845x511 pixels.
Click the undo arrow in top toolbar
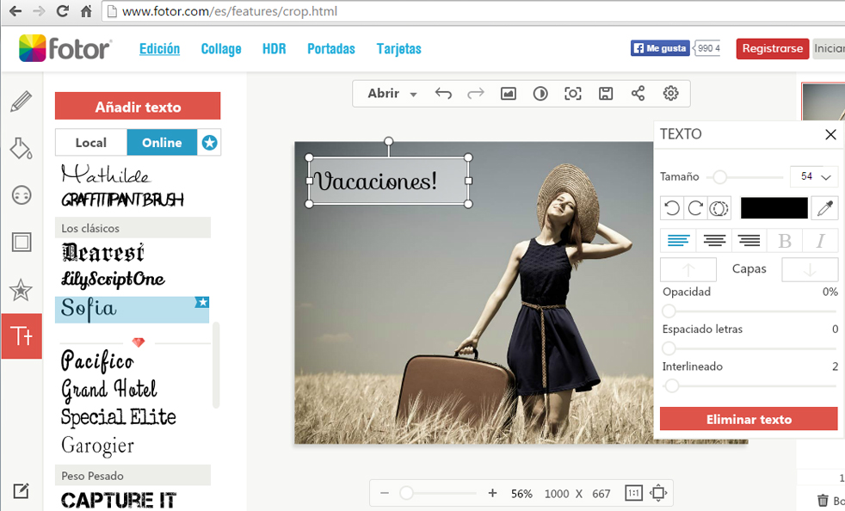click(443, 94)
